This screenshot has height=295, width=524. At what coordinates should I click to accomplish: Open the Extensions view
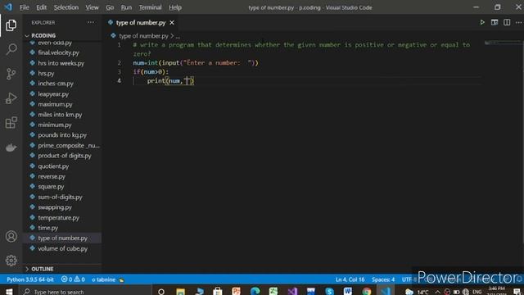click(x=11, y=122)
